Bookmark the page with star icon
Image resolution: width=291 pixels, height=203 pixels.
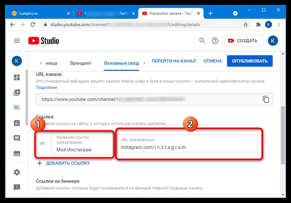246,25
